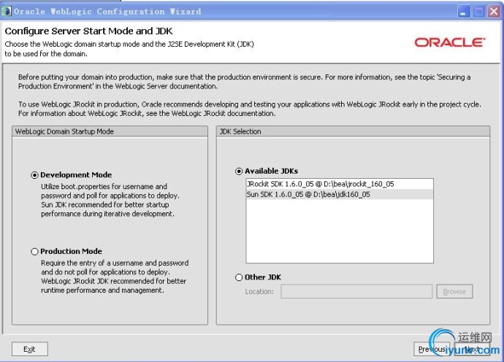Click the wizard title bar app icon
This screenshot has height=362, width=504.
[6, 11]
